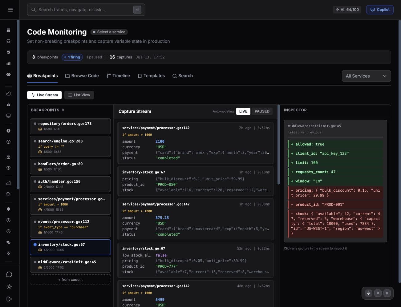Open the capture with amount 2100
The width and height of the screenshot is (401, 307).
[196, 143]
